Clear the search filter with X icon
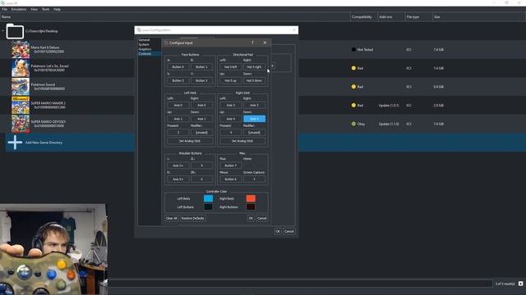The image size is (526, 295). click(x=520, y=284)
